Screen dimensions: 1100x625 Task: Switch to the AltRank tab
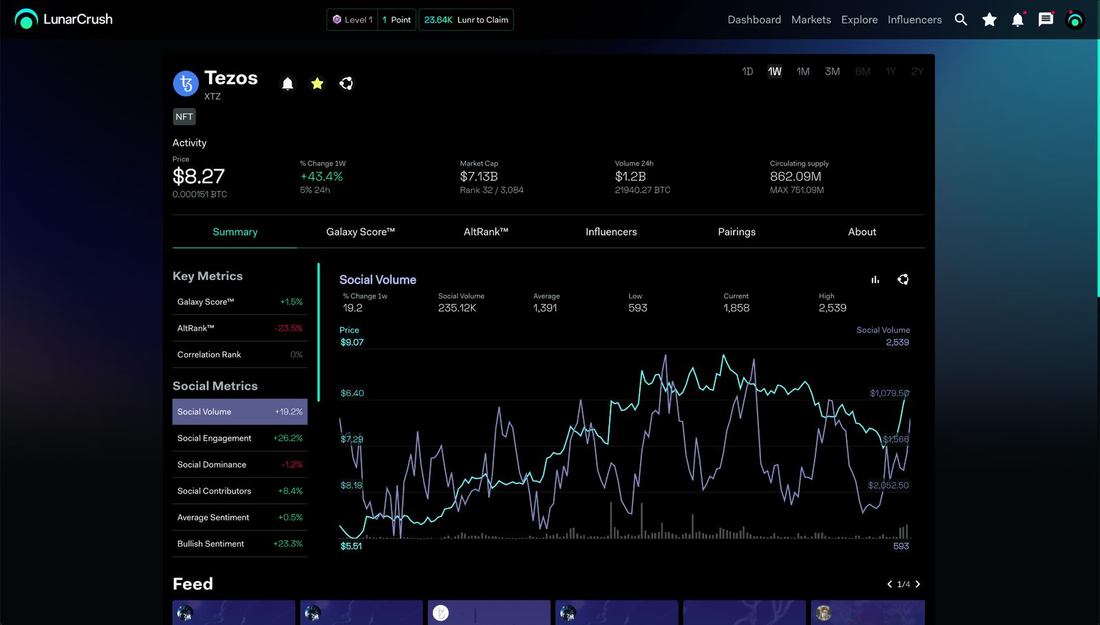486,232
